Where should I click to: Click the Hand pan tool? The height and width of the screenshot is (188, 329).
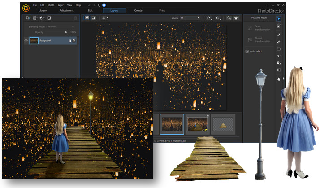click(x=236, y=18)
